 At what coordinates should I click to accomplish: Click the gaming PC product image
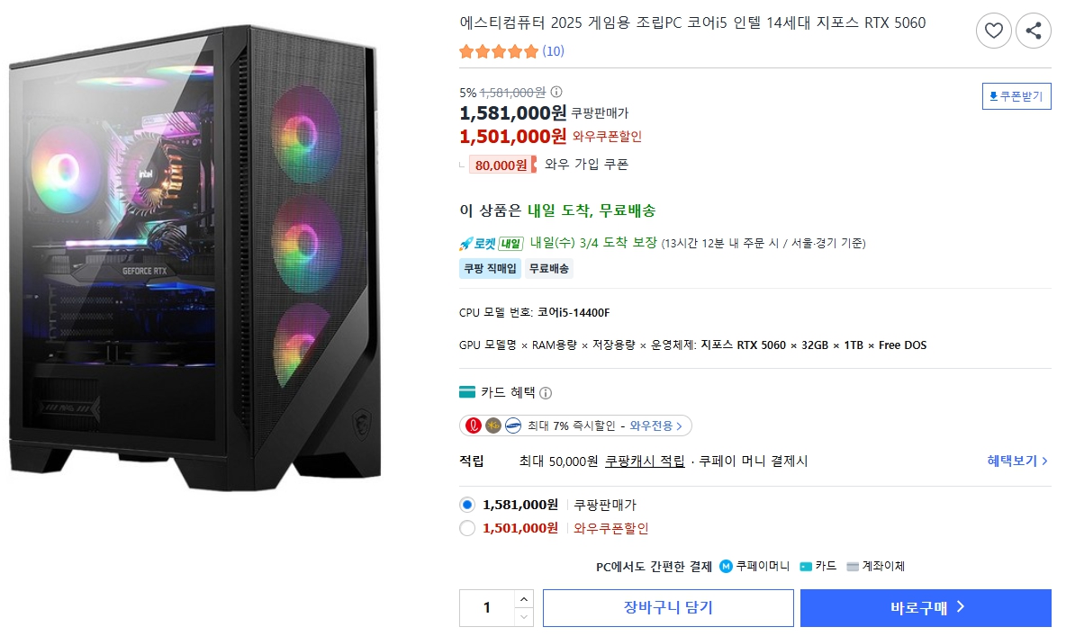[x=194, y=259]
